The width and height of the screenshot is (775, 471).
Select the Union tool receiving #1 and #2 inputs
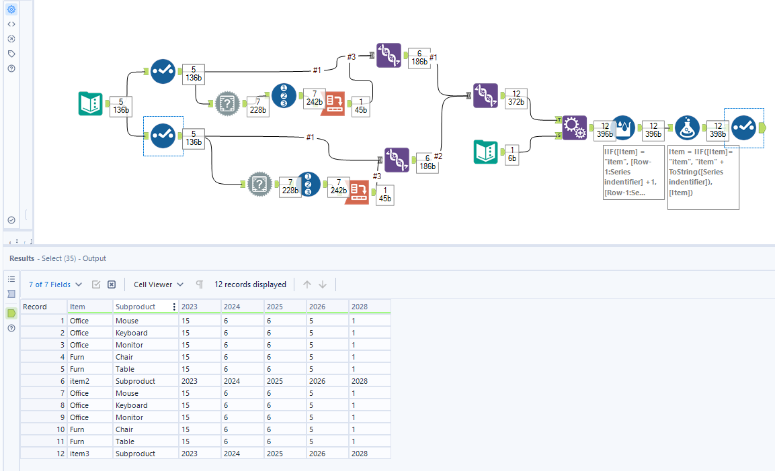486,95
